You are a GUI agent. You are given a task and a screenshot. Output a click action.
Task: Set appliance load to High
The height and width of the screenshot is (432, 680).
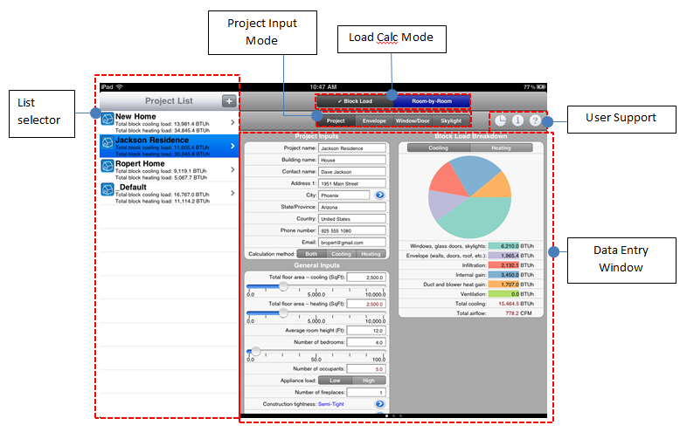(x=369, y=381)
